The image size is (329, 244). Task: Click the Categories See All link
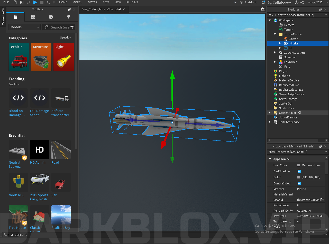[x=65, y=37]
